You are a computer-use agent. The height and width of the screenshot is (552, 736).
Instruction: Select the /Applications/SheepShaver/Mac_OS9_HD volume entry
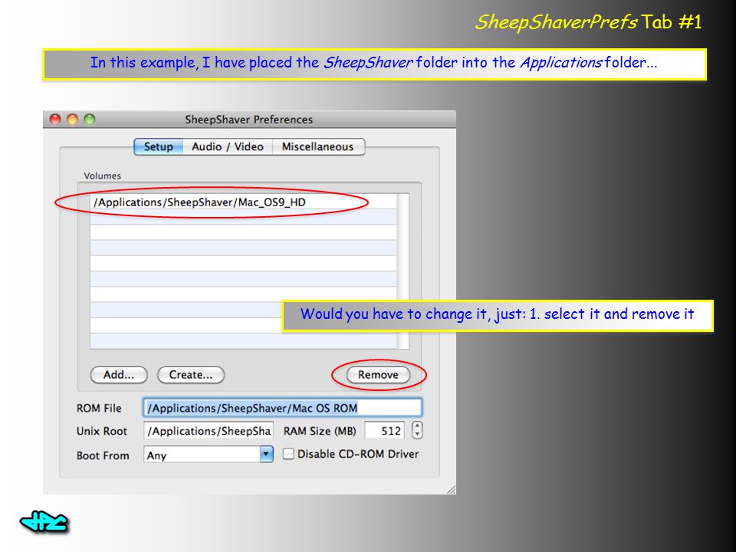(x=243, y=202)
